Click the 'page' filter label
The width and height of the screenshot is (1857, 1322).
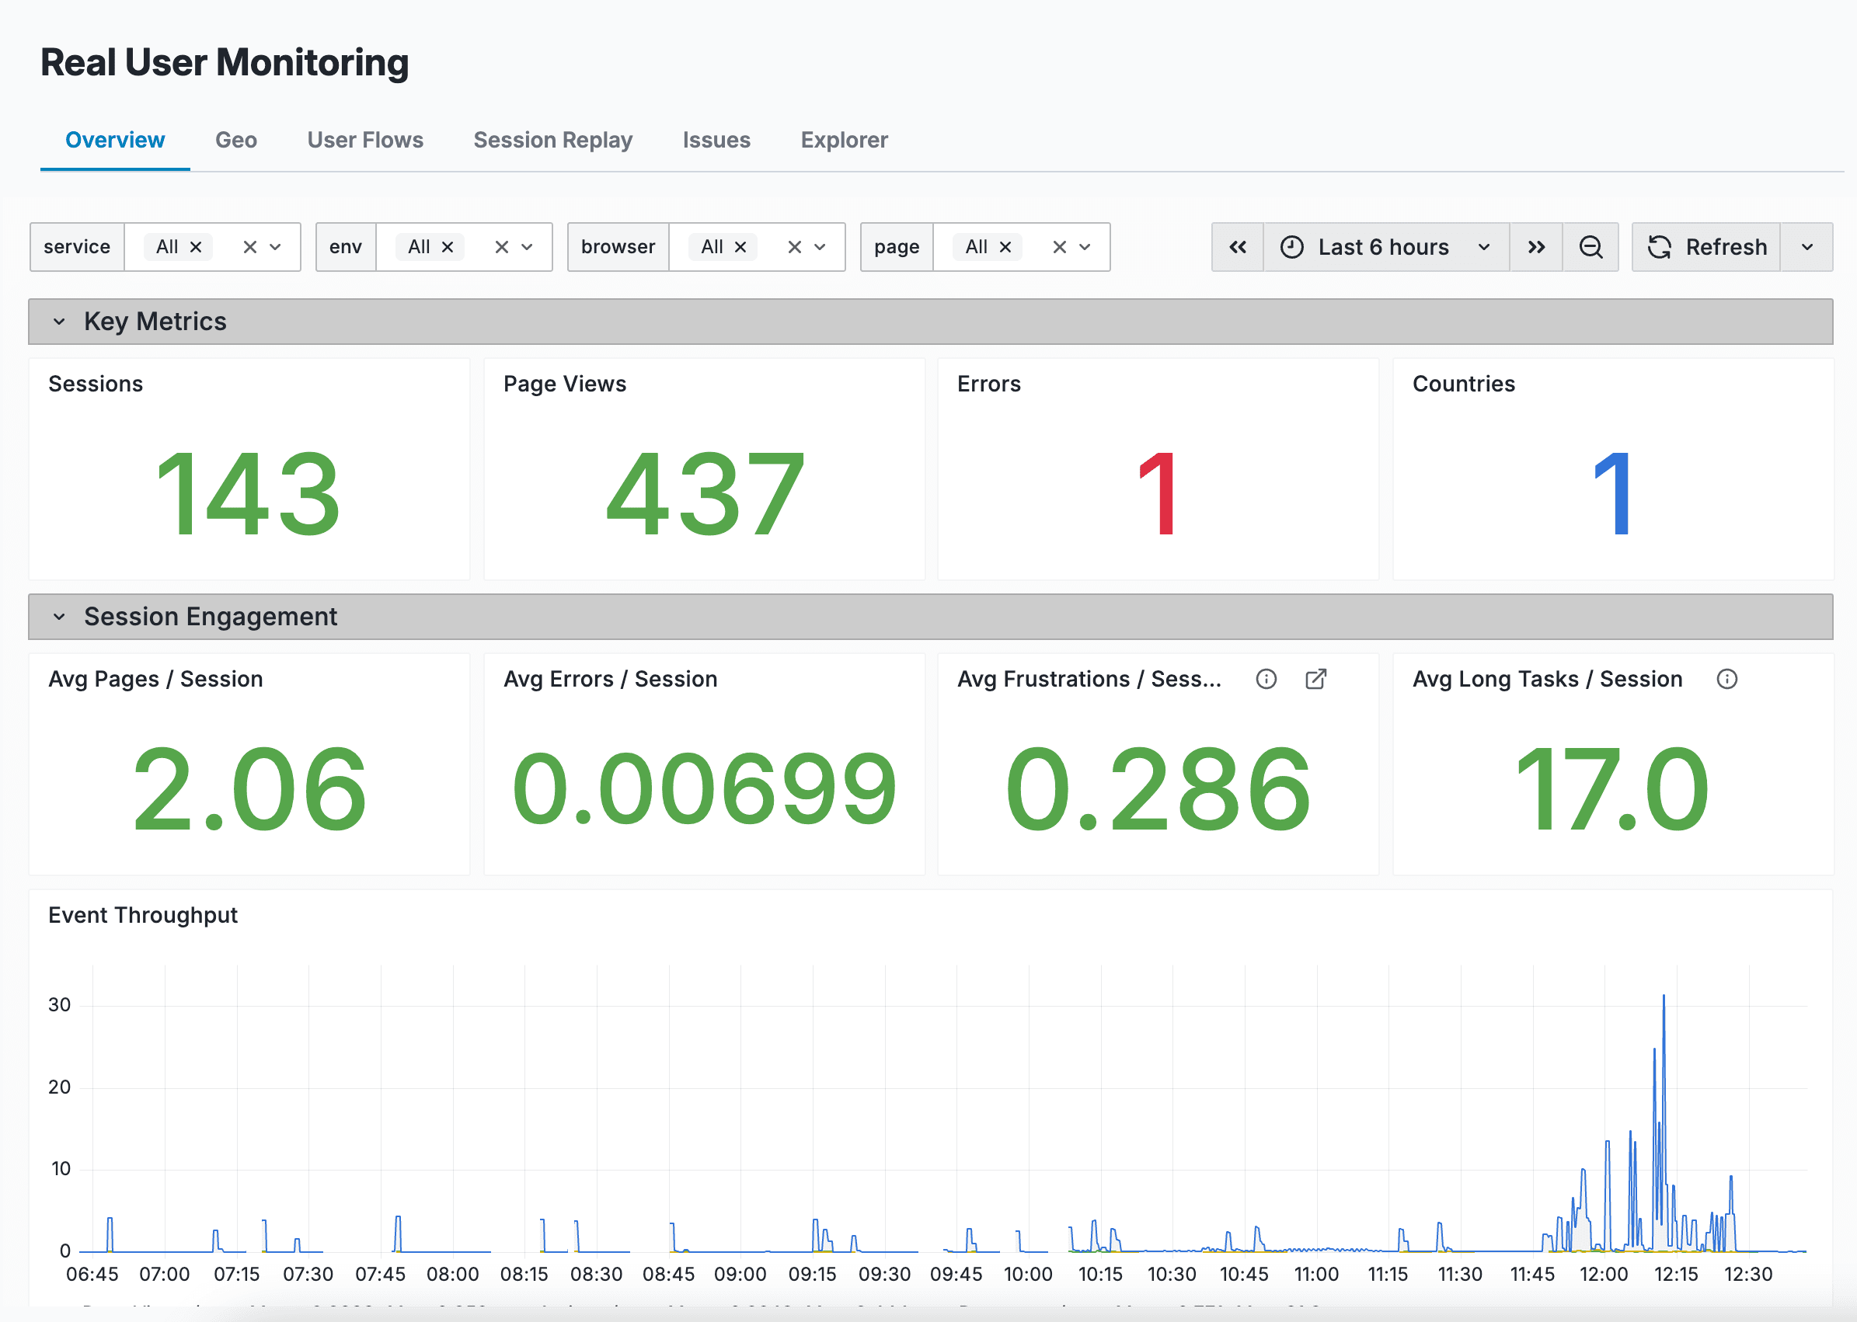point(897,247)
